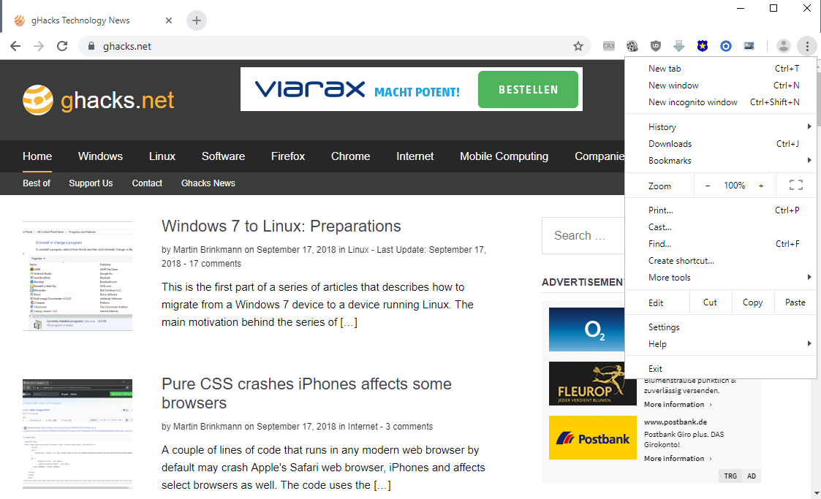Viewport: 821px width, 499px height.
Task: Open Postbank More information link
Action: coord(678,459)
